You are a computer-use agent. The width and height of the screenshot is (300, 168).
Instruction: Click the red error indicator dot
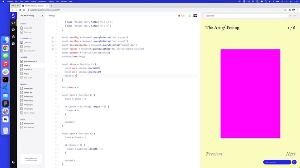pyautogui.click(x=179, y=16)
